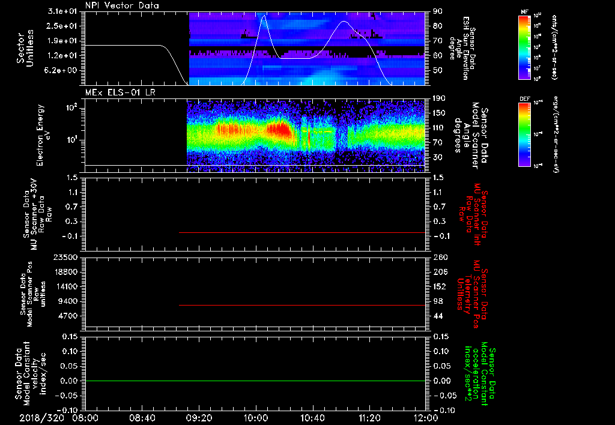Click the 9400 scanner position tick label
615x425 pixels.
pyautogui.click(x=68, y=301)
